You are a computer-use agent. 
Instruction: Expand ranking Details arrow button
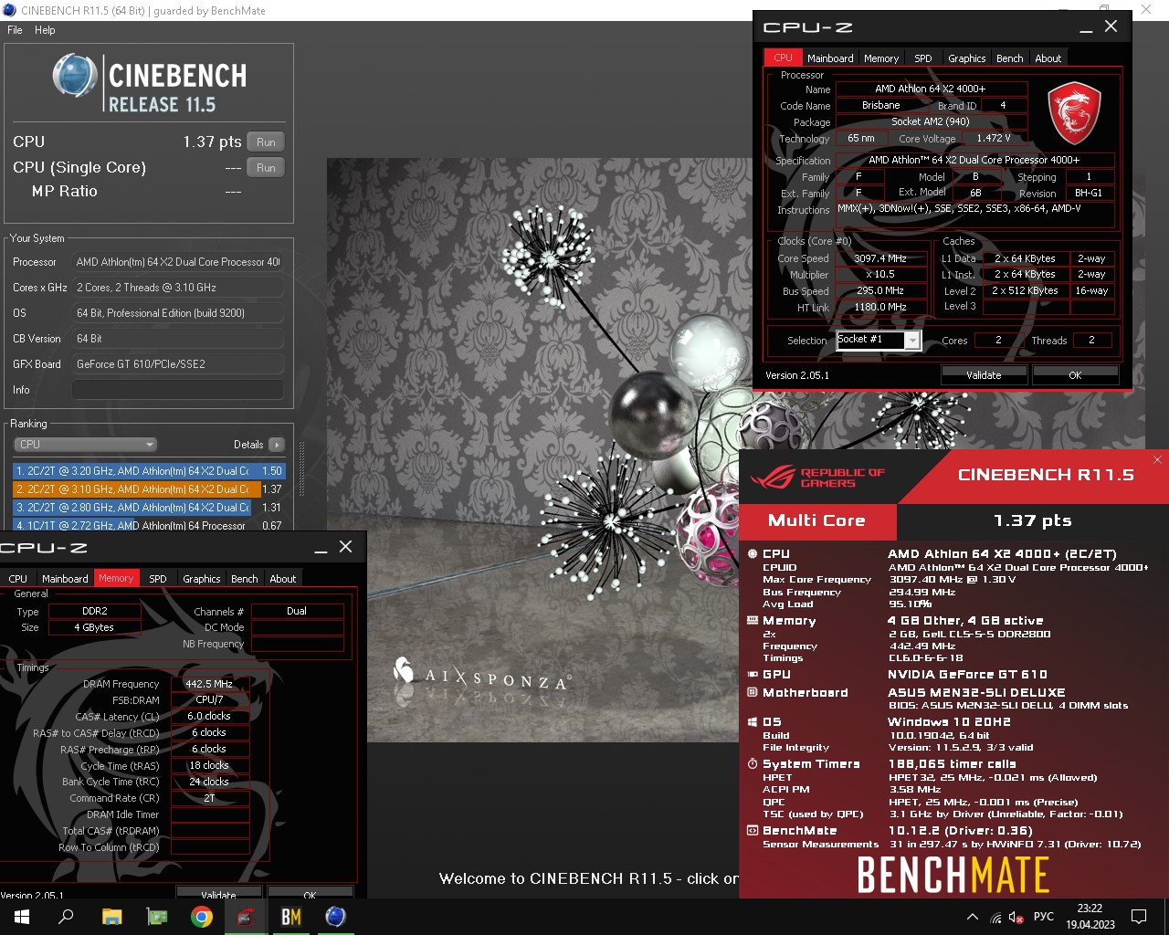point(277,445)
